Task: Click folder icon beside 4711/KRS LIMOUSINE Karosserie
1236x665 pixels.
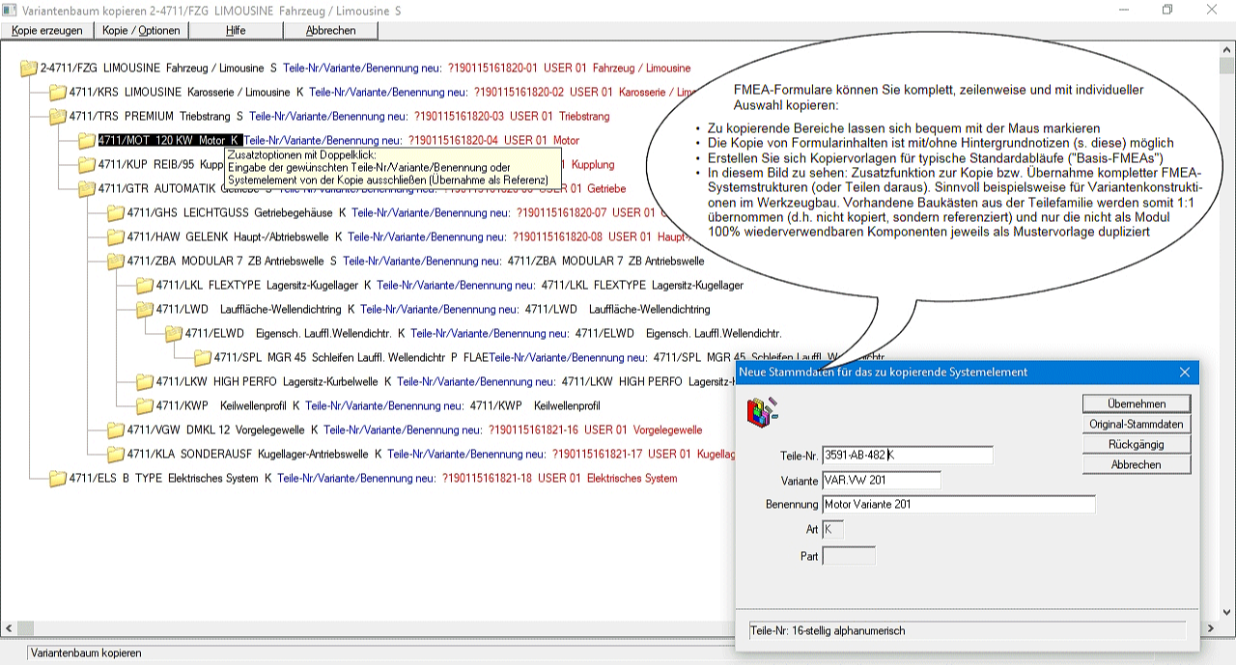Action: point(58,93)
